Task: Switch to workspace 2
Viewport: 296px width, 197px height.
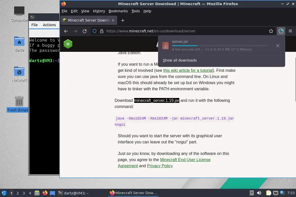Action: tap(17, 193)
